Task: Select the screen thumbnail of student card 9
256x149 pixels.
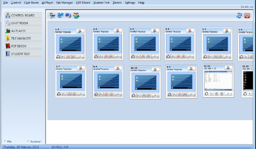Action: (181, 82)
